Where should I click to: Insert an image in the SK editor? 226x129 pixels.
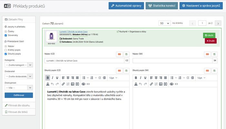[161, 84]
